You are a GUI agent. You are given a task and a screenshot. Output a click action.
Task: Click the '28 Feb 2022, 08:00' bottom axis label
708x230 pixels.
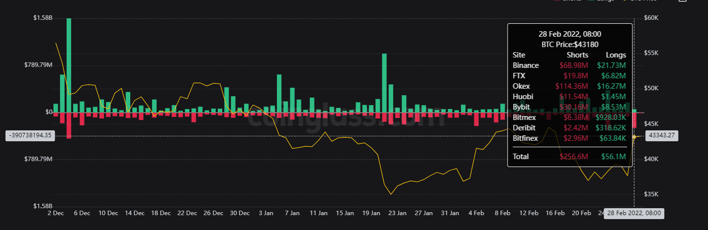tap(634, 213)
